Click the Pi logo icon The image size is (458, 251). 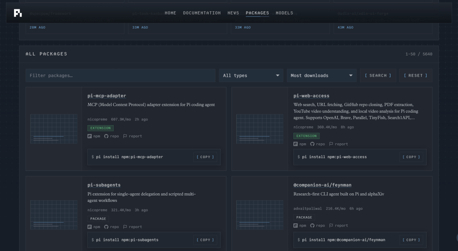18,13
